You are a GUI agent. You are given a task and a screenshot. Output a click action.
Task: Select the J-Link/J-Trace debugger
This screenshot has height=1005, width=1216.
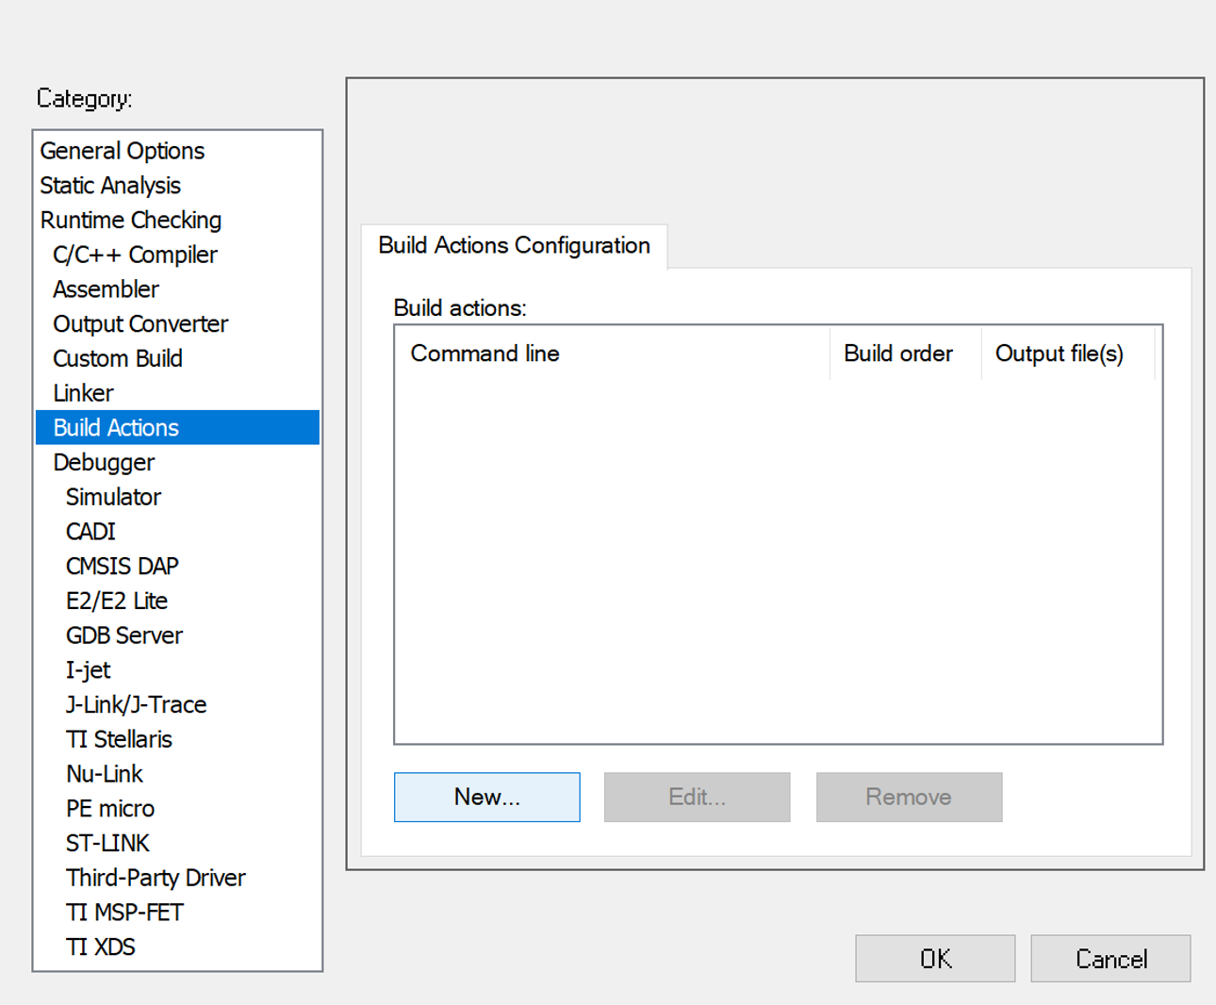[136, 704]
